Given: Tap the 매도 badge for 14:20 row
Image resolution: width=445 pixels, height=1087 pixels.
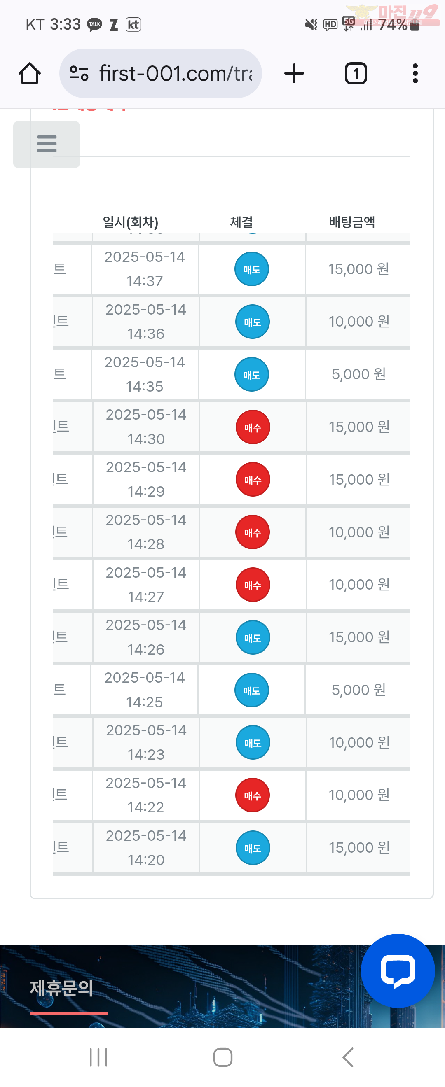Looking at the screenshot, I should [x=253, y=848].
